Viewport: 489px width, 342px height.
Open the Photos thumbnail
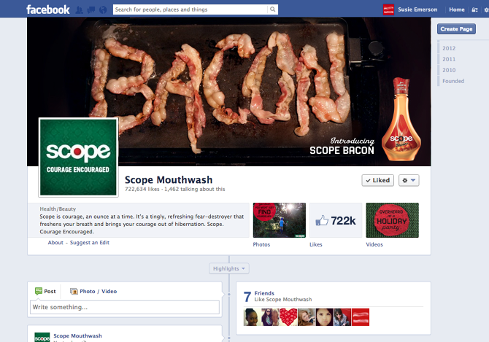point(279,220)
